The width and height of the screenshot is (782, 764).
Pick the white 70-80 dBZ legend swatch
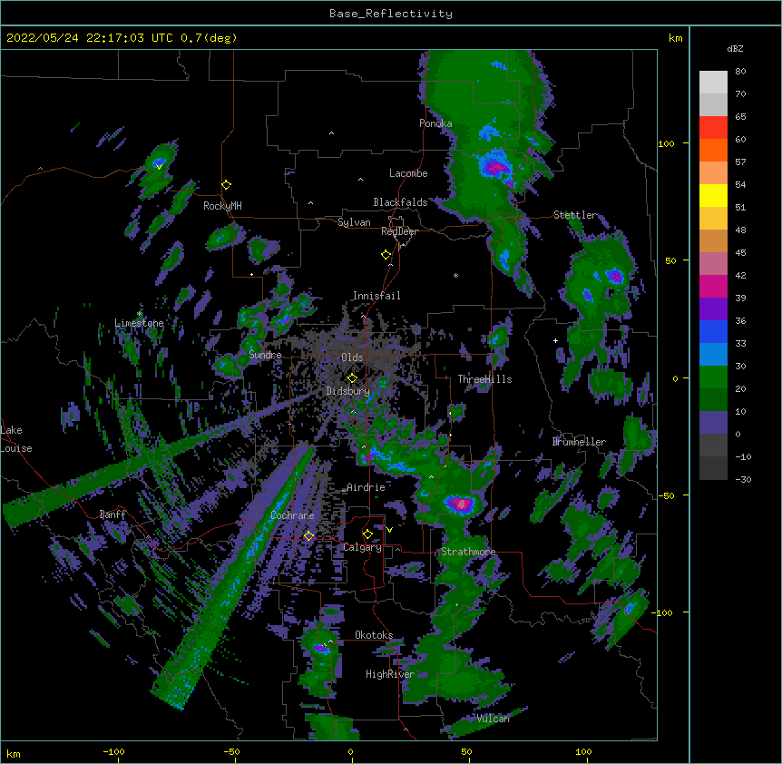pos(713,83)
